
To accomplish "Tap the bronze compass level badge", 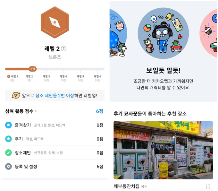I will coord(55,22).
